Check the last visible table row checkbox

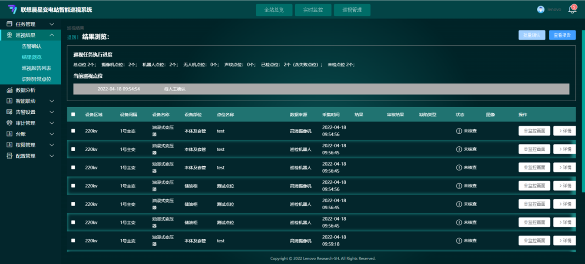73,241
